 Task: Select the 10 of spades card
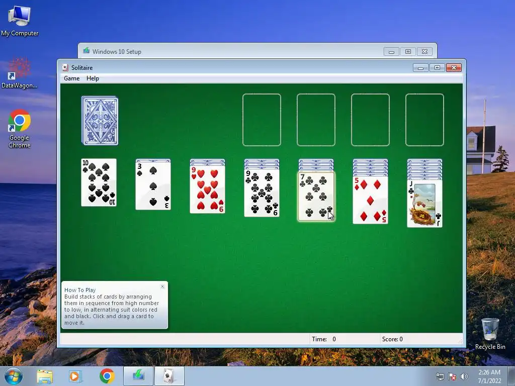99,182
